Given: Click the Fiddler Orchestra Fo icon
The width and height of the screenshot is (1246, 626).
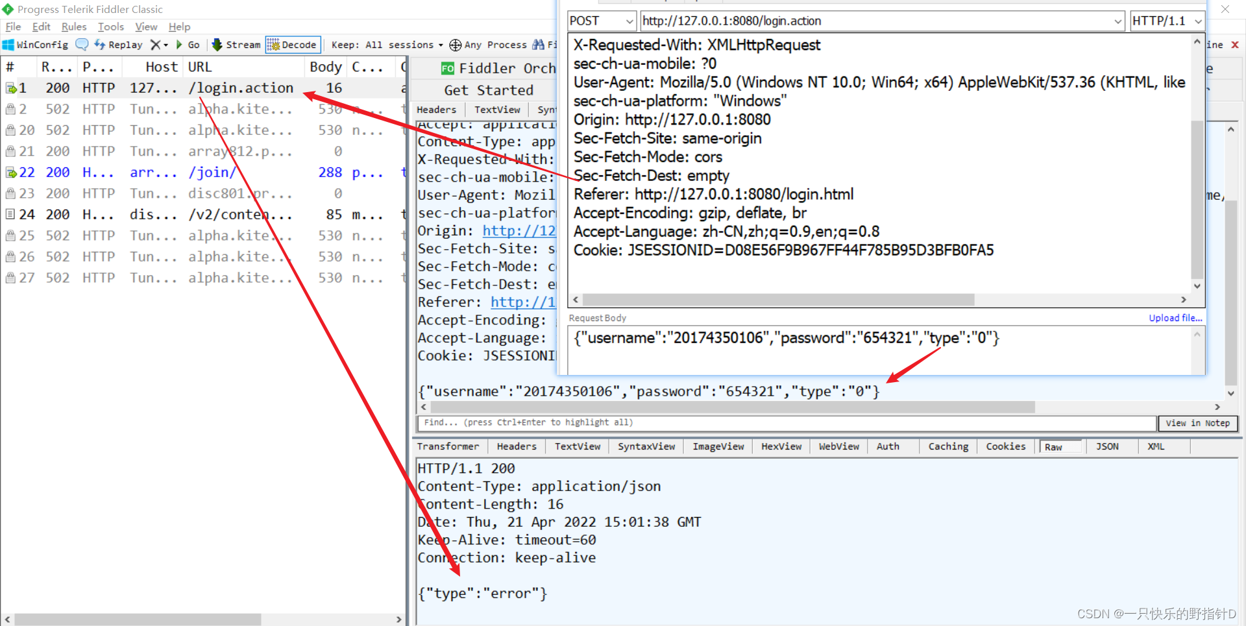Looking at the screenshot, I should pos(447,67).
